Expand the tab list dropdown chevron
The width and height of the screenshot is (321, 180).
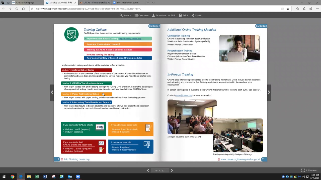153,2
